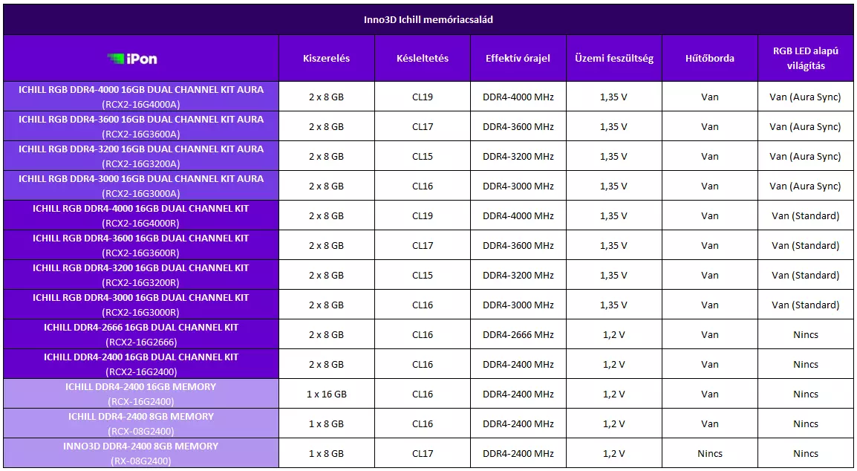Click 2 x 8 GB in RCX2-16G2400 row
Screen dimensions: 857x471
tap(326, 364)
